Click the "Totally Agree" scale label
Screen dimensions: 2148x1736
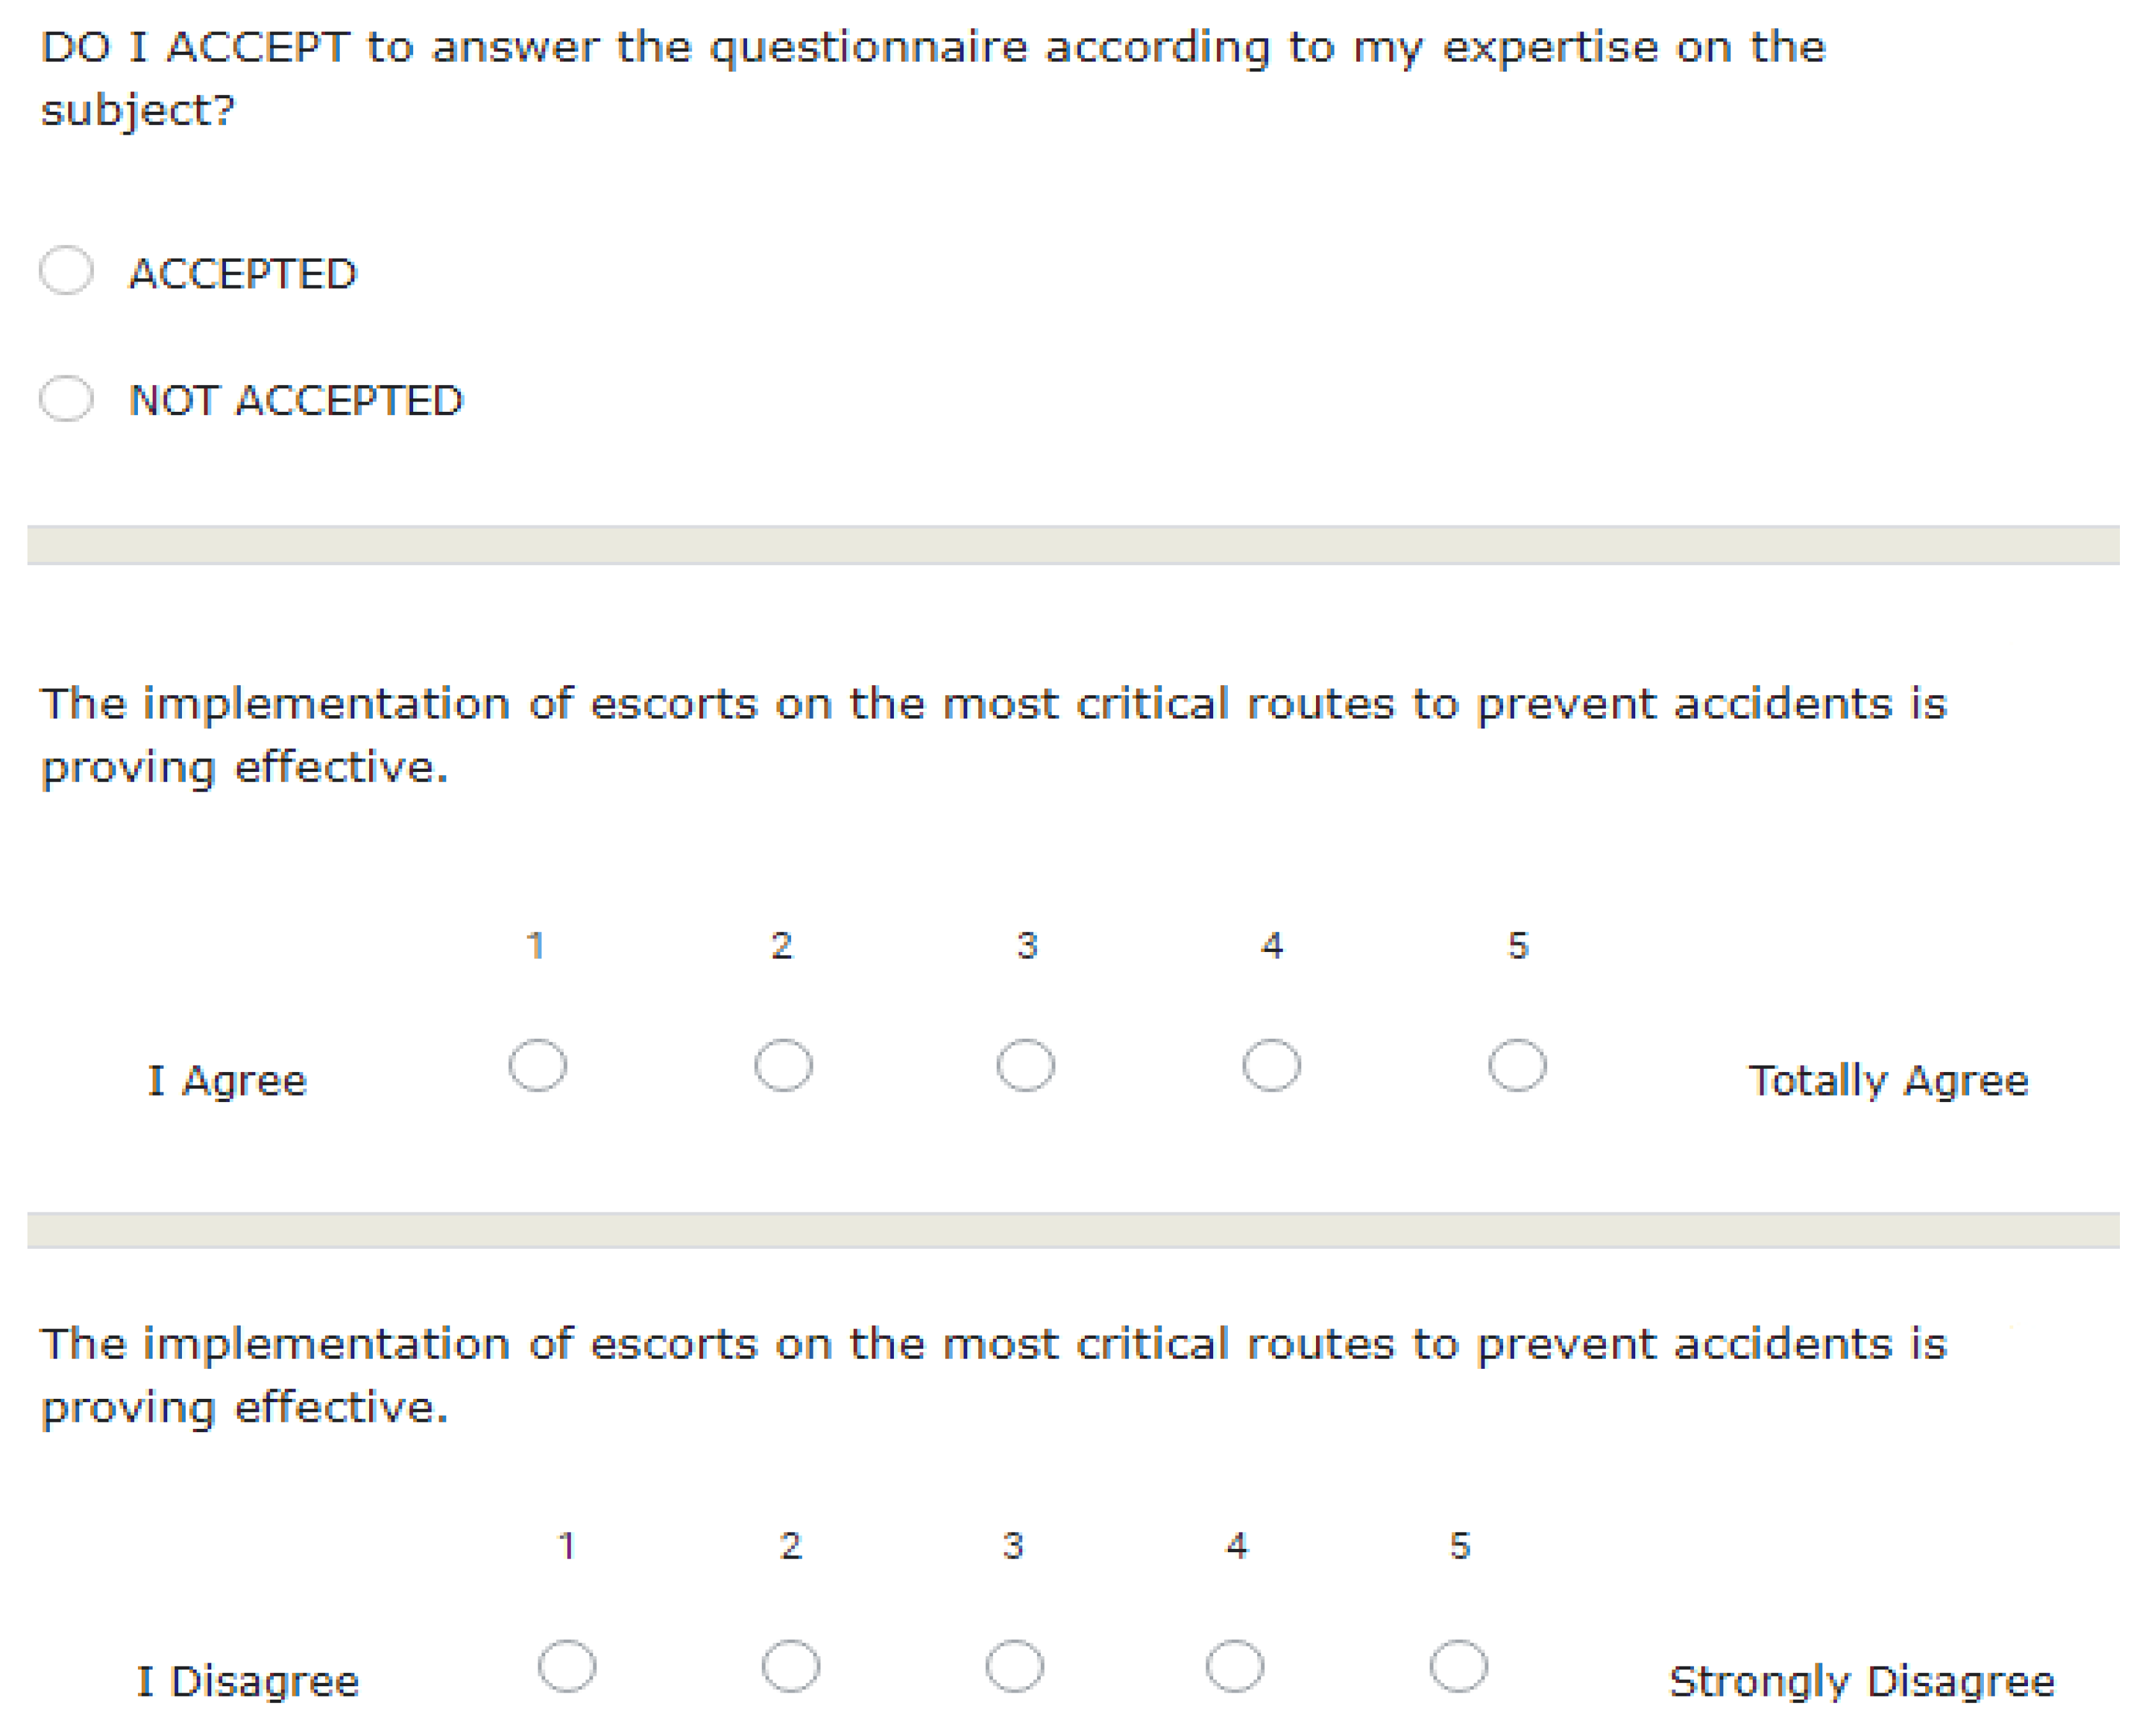point(1888,1081)
